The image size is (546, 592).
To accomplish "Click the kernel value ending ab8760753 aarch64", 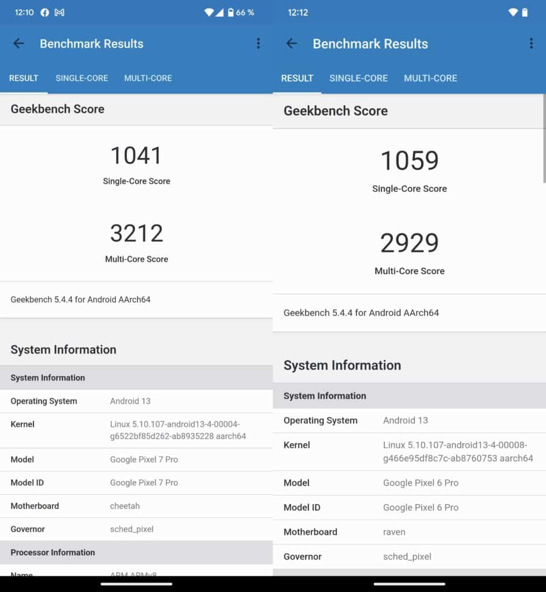I will point(458,452).
